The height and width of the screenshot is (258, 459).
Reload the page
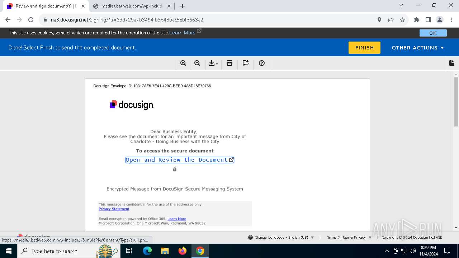[31, 20]
